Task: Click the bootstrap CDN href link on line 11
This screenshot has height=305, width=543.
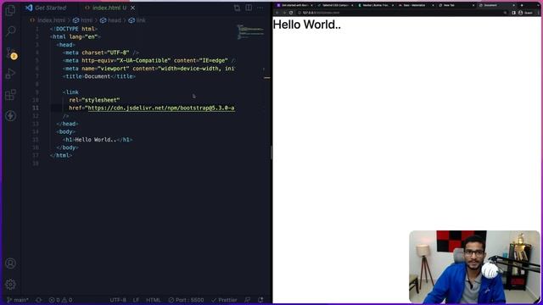Action: coord(161,108)
